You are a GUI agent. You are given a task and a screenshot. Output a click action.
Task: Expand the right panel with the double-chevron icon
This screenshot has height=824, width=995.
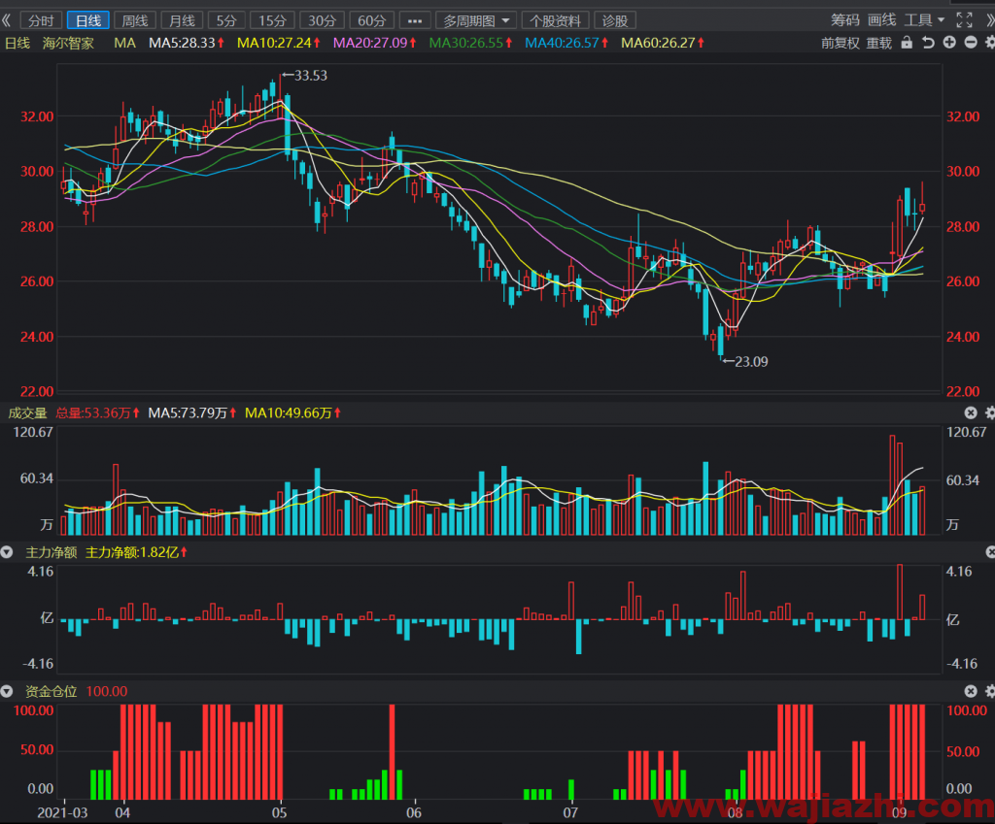tap(990, 21)
